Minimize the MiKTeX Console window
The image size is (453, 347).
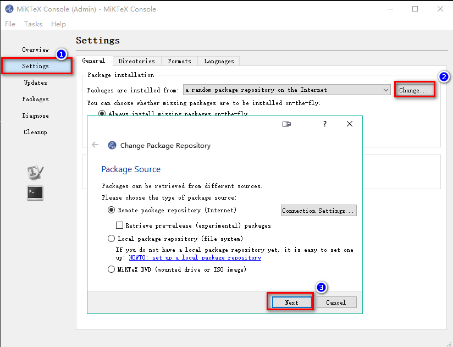pyautogui.click(x=390, y=9)
